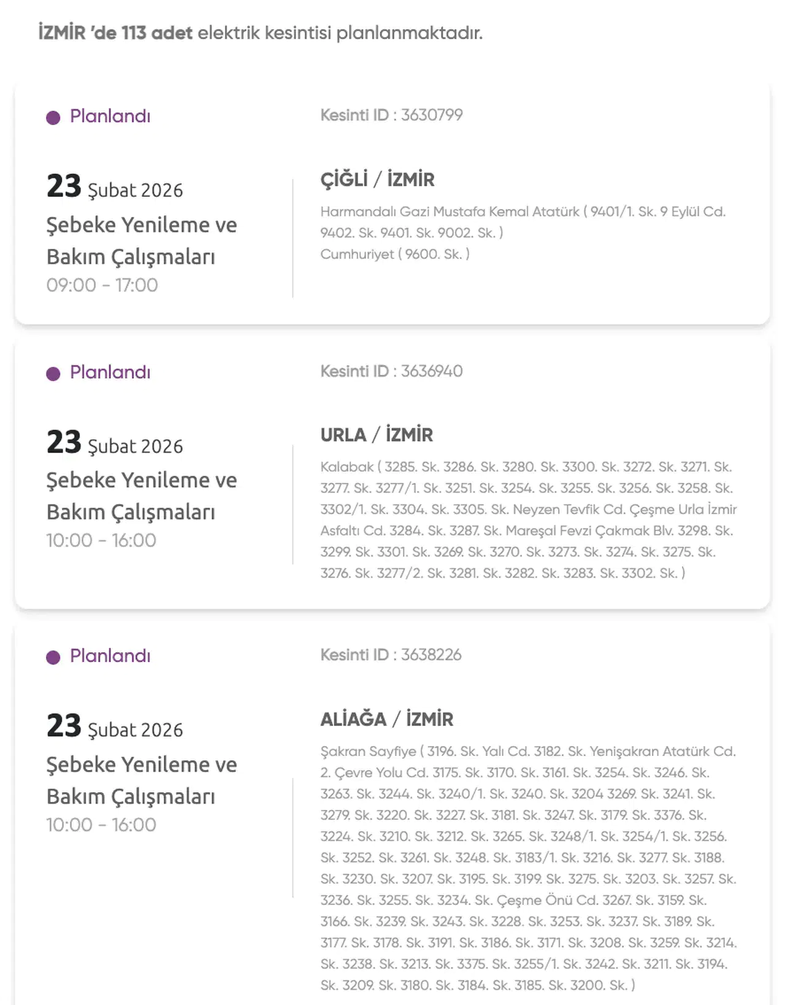The image size is (785, 1005).
Task: Click the Kalabak street list in the Urla card
Action: [529, 520]
